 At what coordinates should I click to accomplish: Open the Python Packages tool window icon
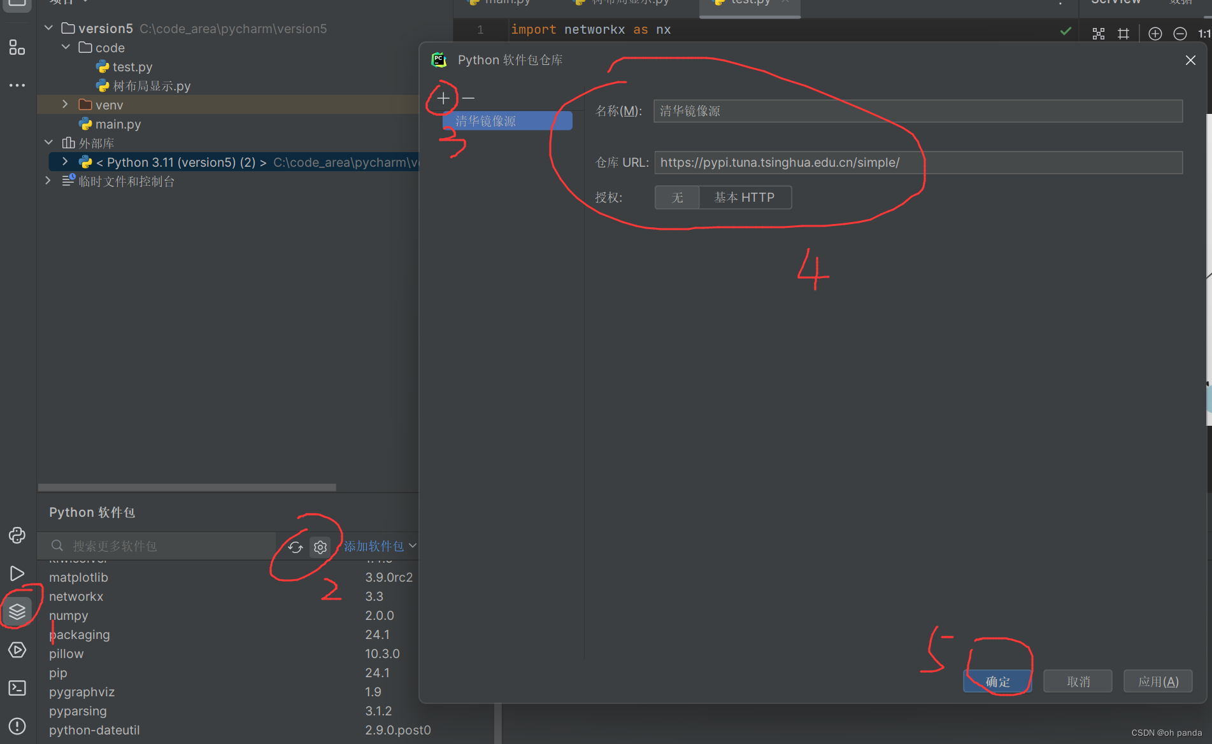tap(17, 611)
